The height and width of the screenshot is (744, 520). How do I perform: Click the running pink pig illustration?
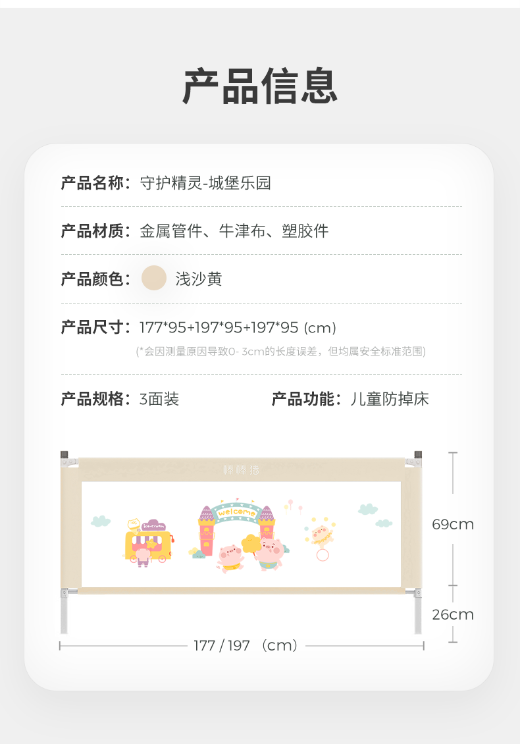coord(230,558)
